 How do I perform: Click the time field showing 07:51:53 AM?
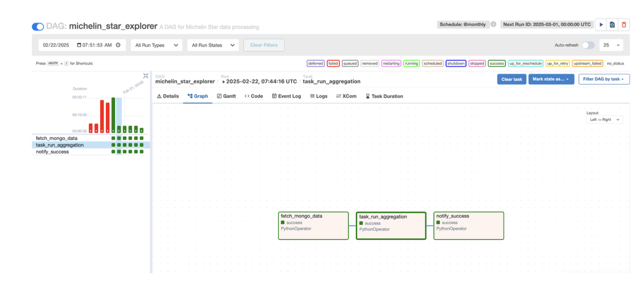tap(97, 45)
